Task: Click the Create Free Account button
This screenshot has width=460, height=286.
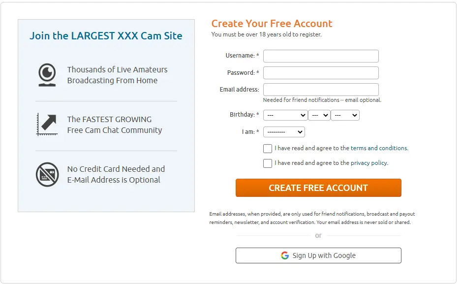Action: pos(318,188)
